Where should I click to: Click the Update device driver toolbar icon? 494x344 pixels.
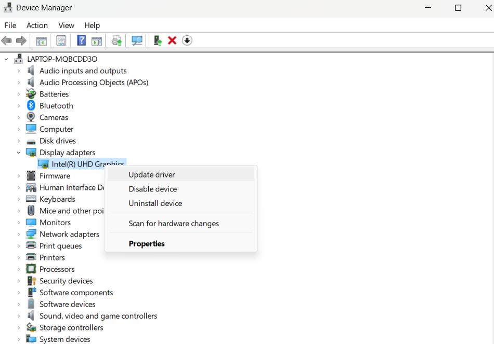coord(117,40)
